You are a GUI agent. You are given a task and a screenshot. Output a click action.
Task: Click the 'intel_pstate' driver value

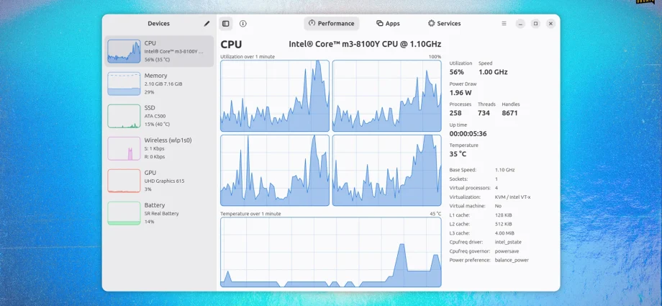[508, 242]
